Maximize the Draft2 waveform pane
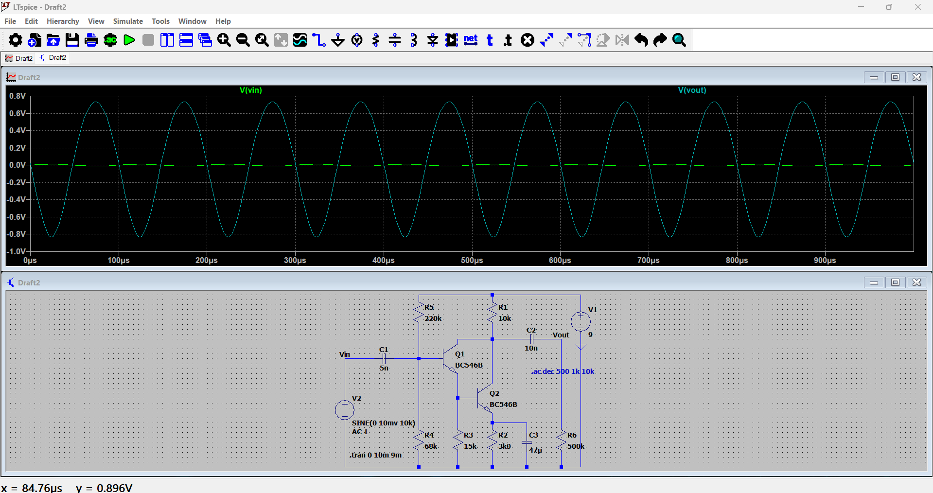The height and width of the screenshot is (493, 933). [x=895, y=77]
